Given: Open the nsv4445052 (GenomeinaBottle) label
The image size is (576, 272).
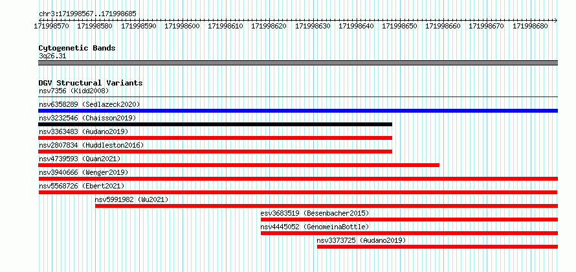Looking at the screenshot, I should click(315, 227).
